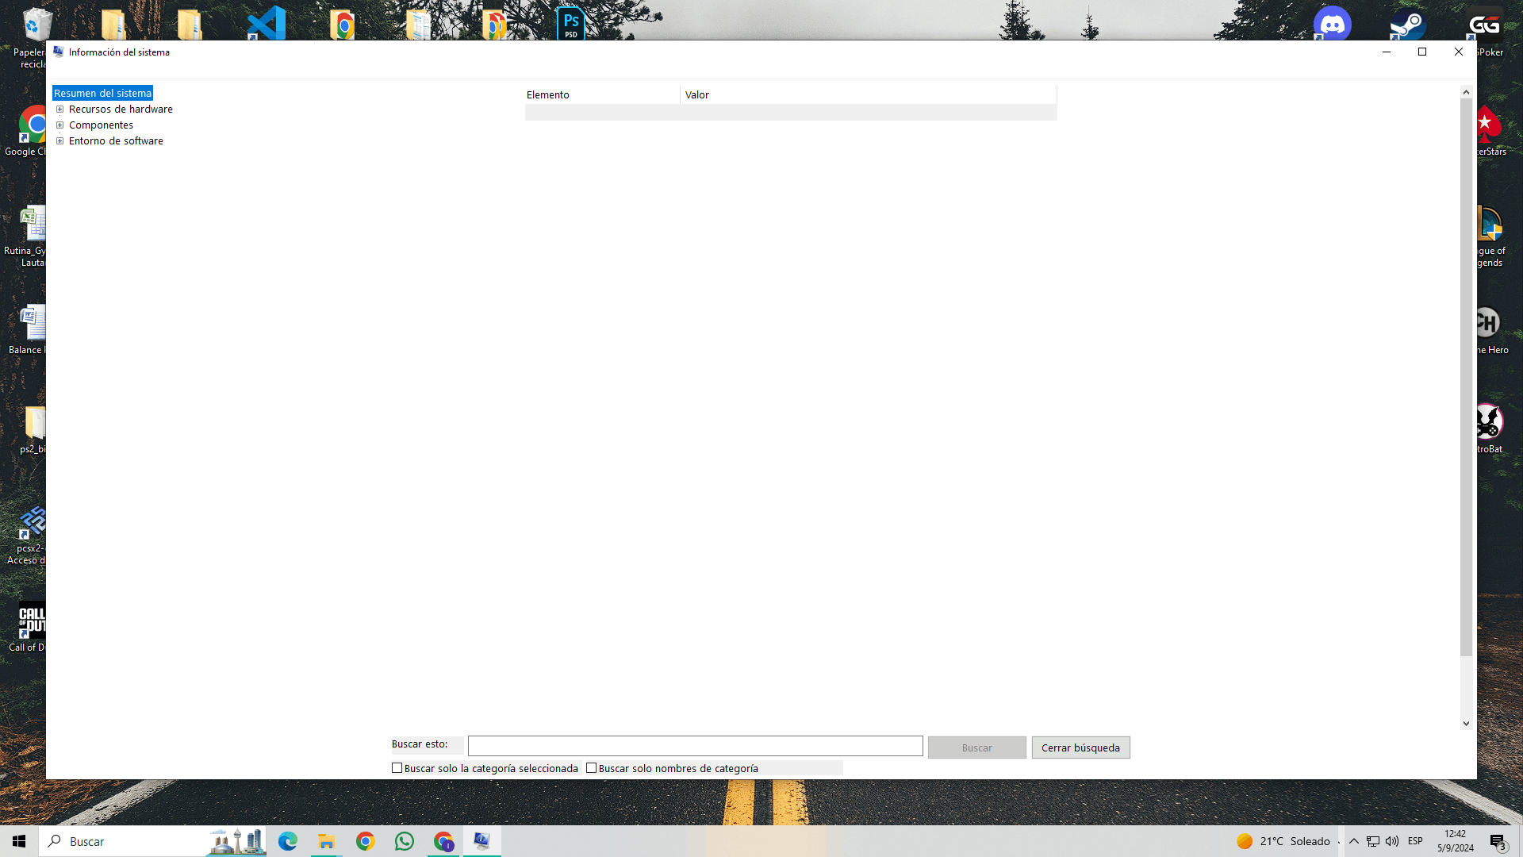Viewport: 1523px width, 857px height.
Task: Launch Microsoft Edge from the taskbar
Action: (x=286, y=841)
